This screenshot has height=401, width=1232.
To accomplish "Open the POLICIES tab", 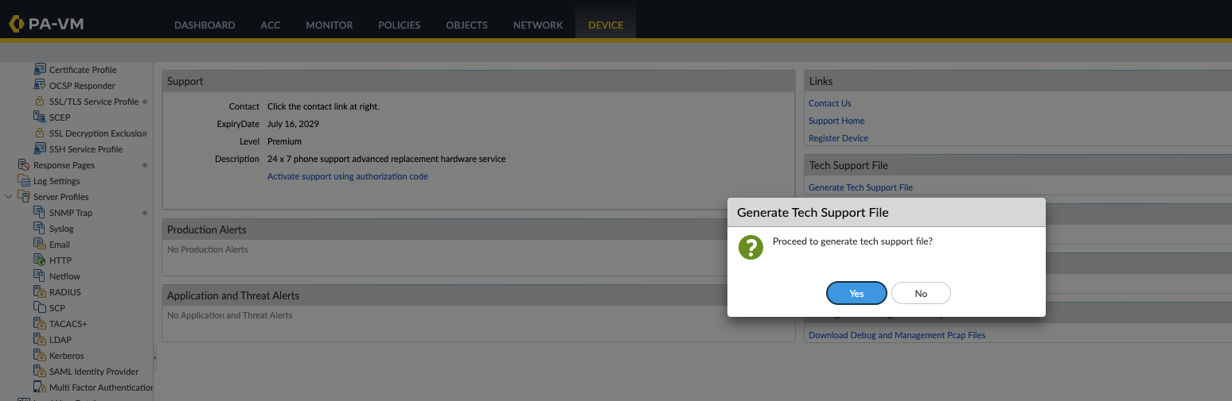I will 400,25.
